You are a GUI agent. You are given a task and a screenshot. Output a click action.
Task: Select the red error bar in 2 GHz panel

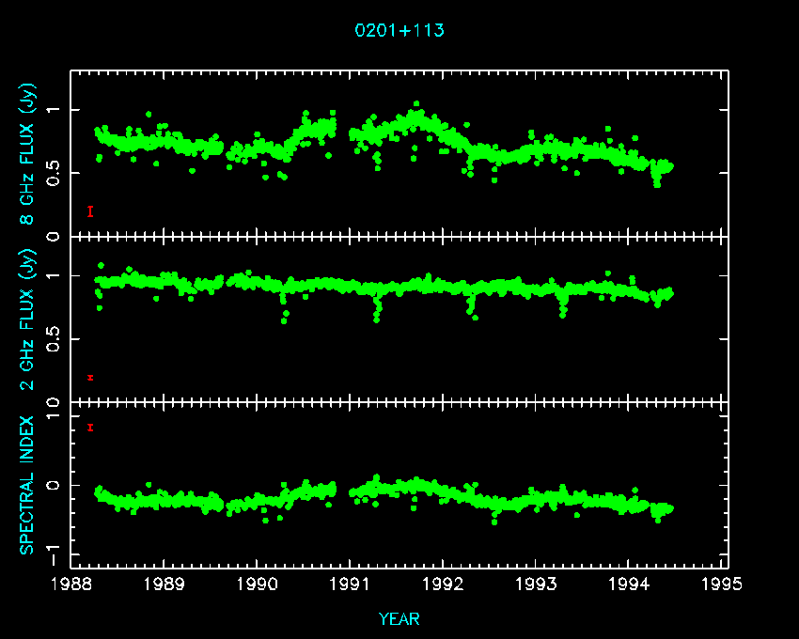(x=90, y=378)
